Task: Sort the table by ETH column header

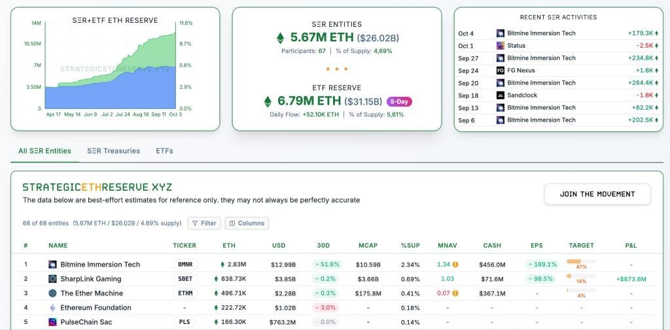Action: tap(229, 246)
